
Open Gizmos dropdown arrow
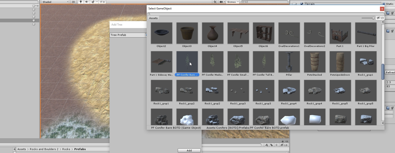[238, 2]
